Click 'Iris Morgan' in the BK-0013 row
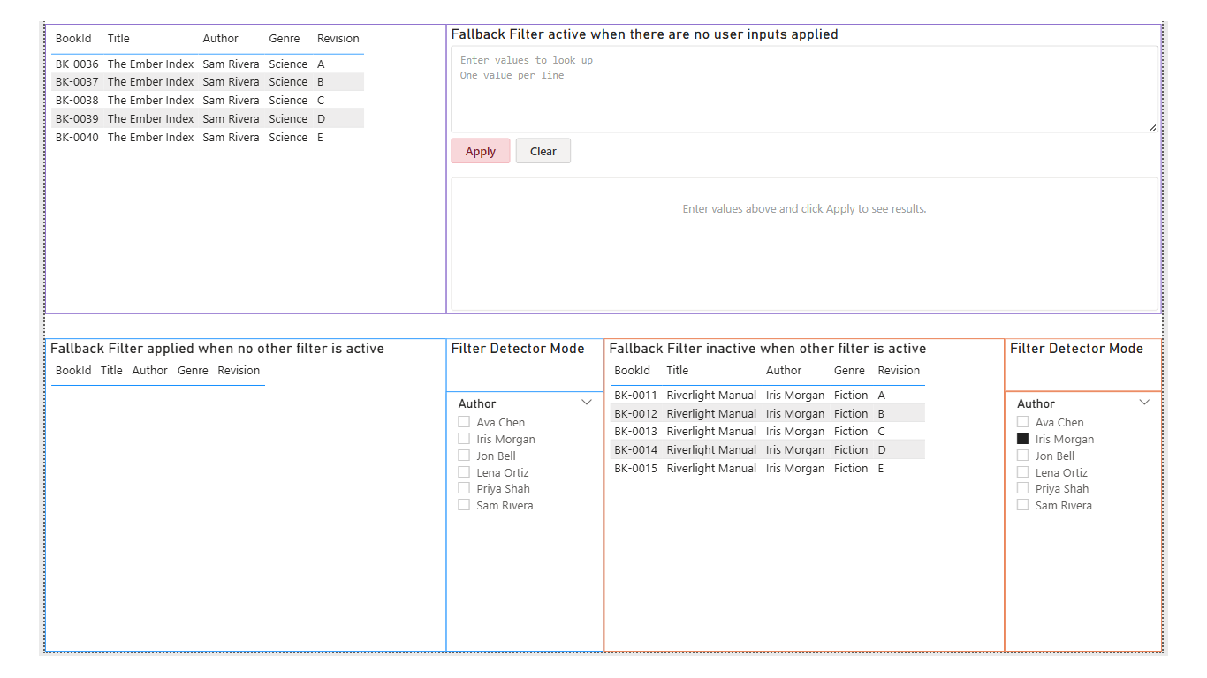This screenshot has width=1207, height=678. [795, 432]
